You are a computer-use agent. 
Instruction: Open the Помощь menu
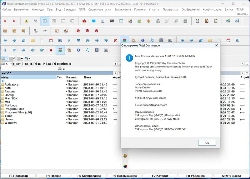coord(242,14)
